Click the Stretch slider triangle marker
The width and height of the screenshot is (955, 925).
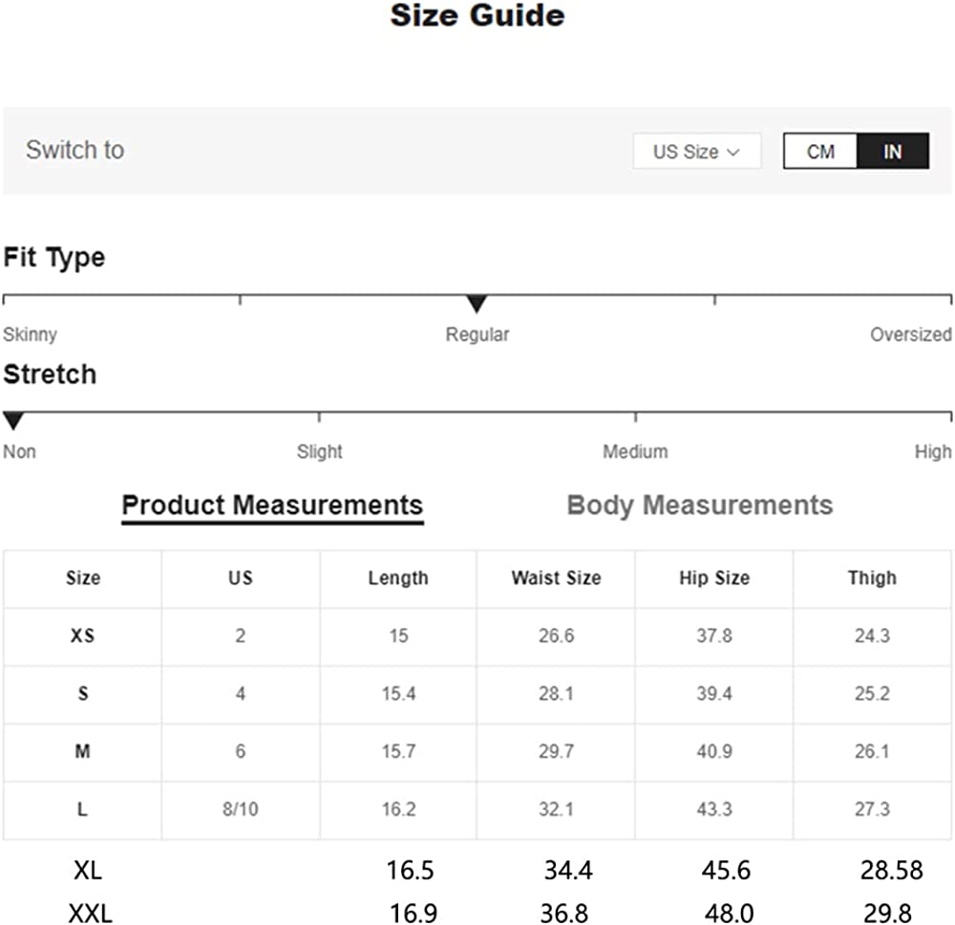pos(13,421)
